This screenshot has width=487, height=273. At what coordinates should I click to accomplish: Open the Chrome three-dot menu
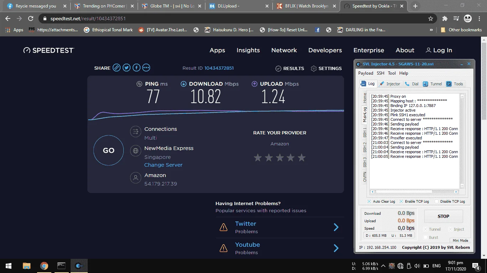[479, 18]
